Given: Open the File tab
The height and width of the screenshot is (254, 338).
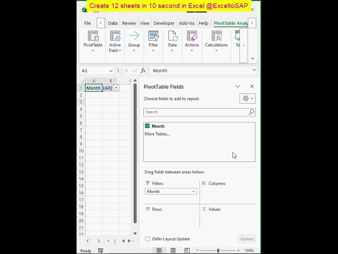Looking at the screenshot, I should point(87,23).
